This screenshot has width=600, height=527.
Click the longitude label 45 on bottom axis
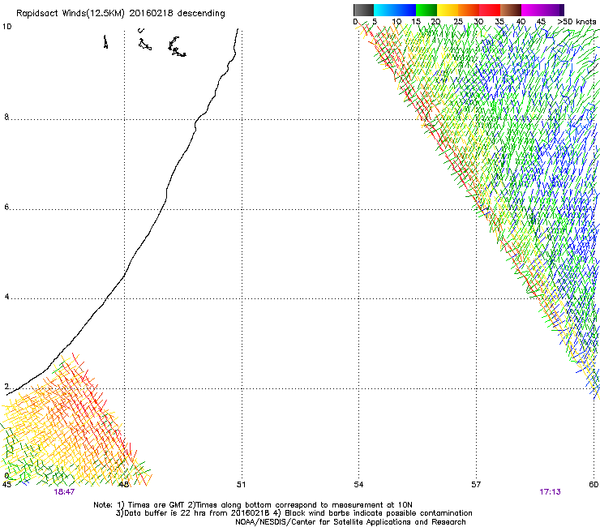click(6, 485)
